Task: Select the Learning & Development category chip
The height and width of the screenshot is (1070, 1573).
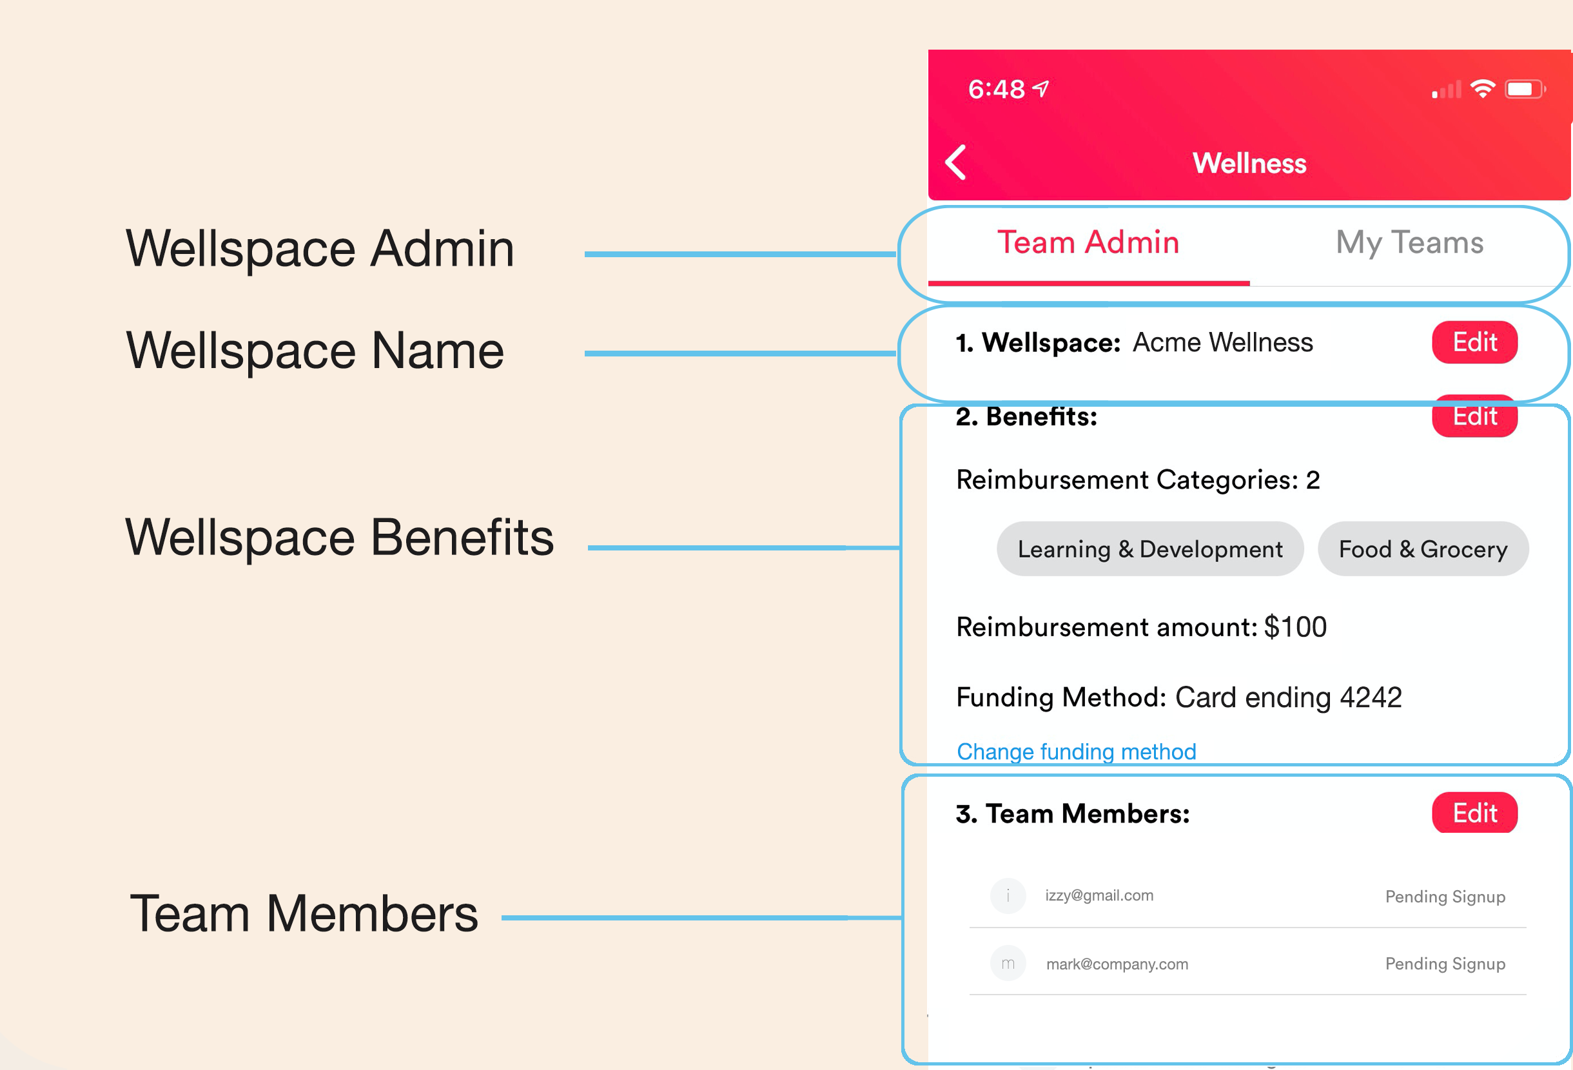Action: (x=1150, y=549)
